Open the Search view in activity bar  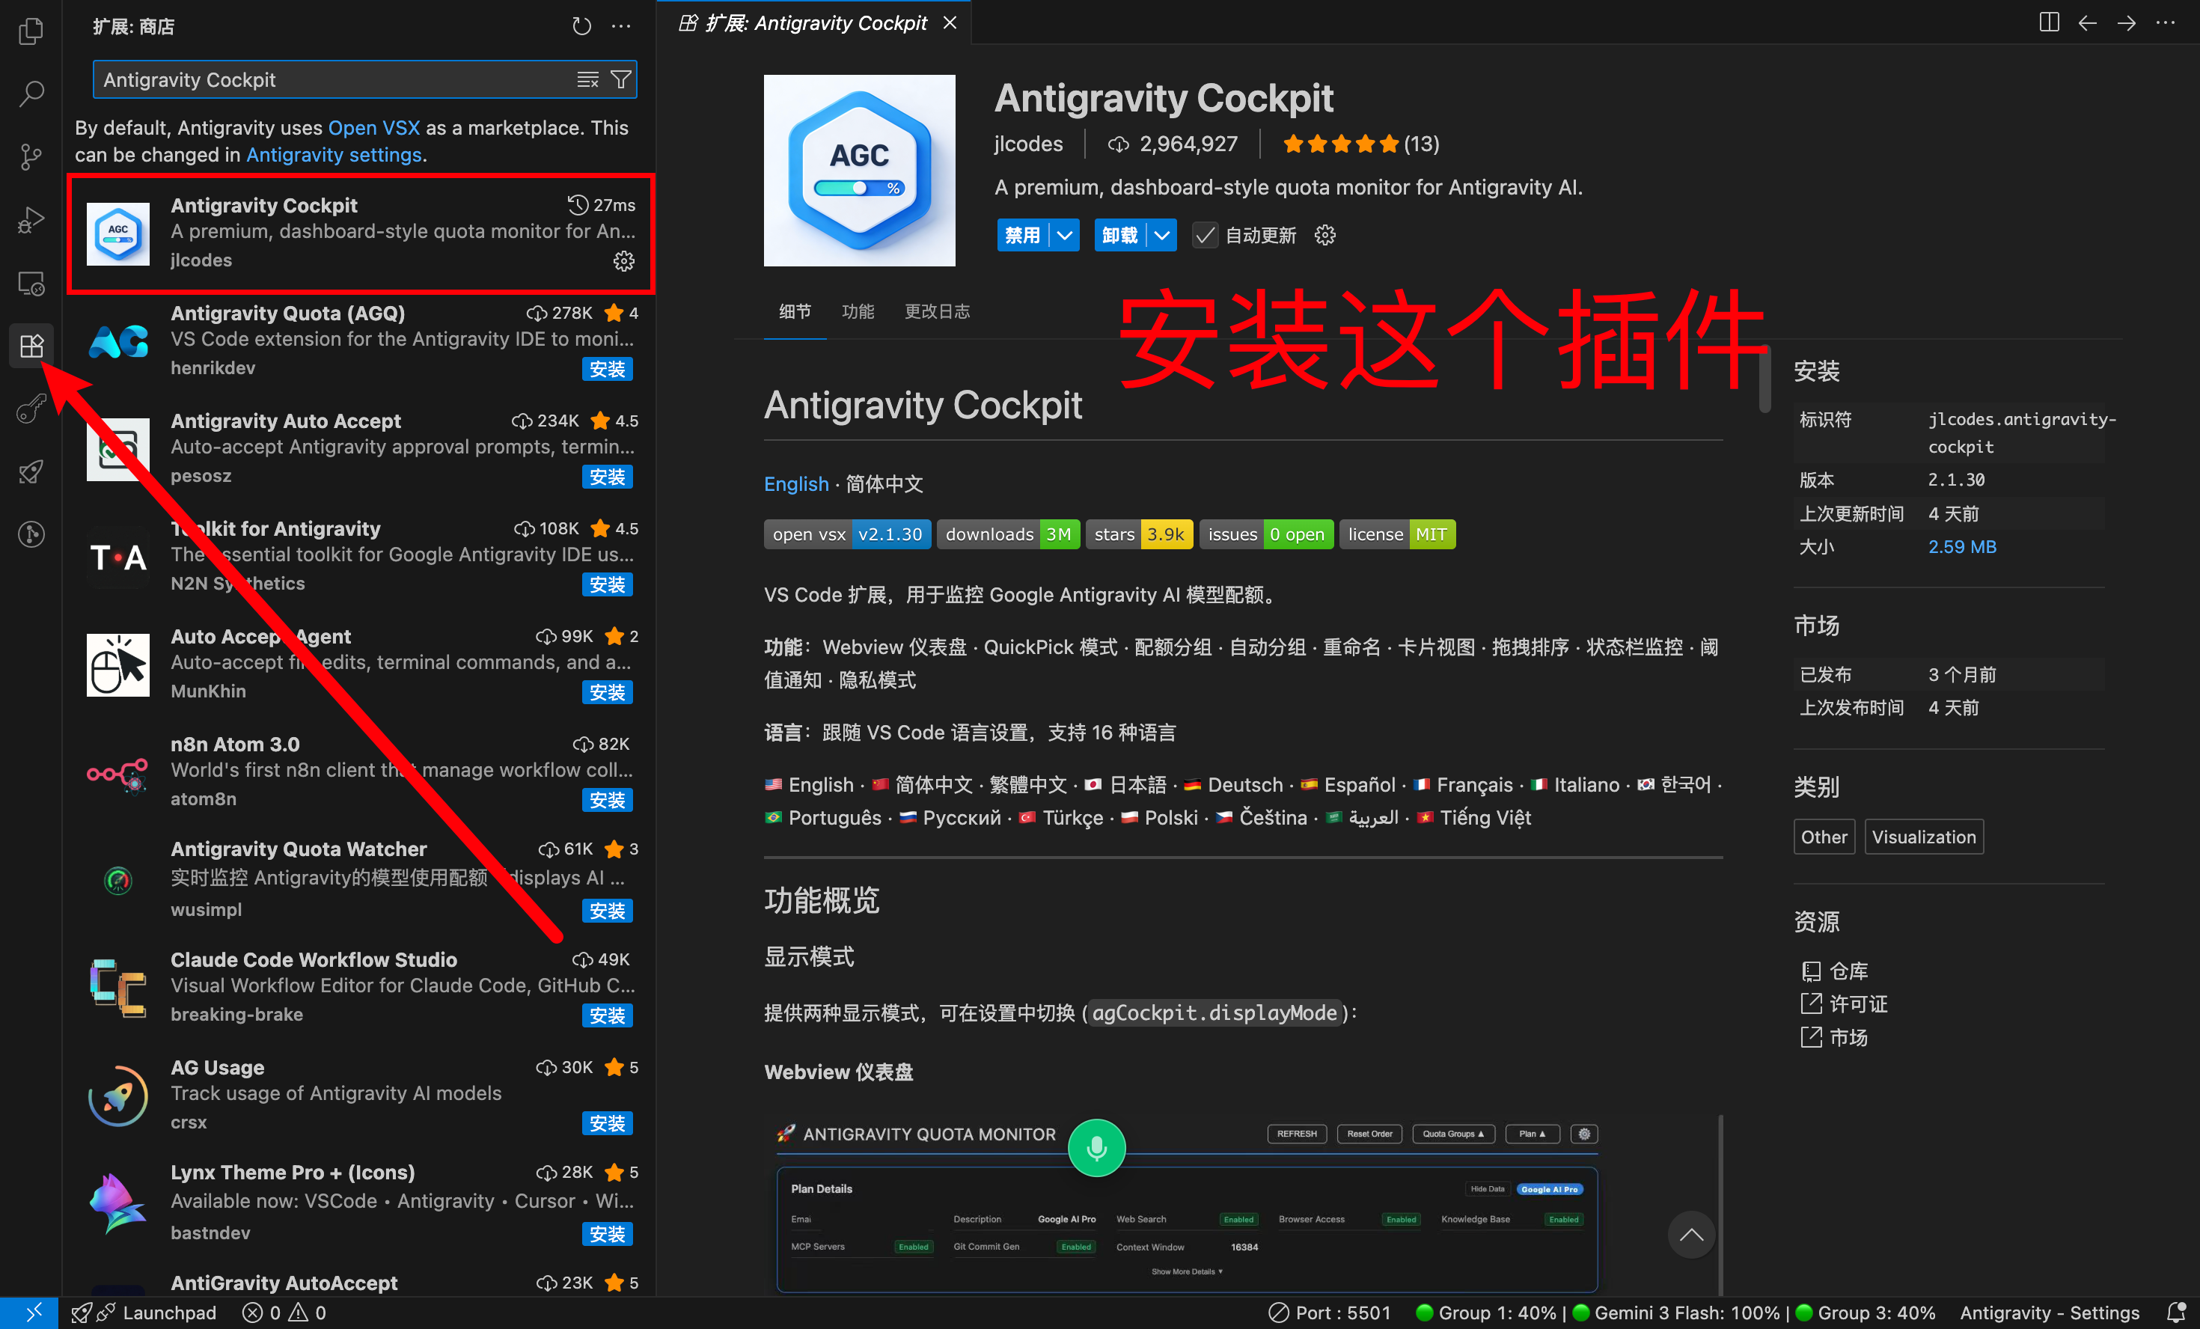[x=31, y=93]
